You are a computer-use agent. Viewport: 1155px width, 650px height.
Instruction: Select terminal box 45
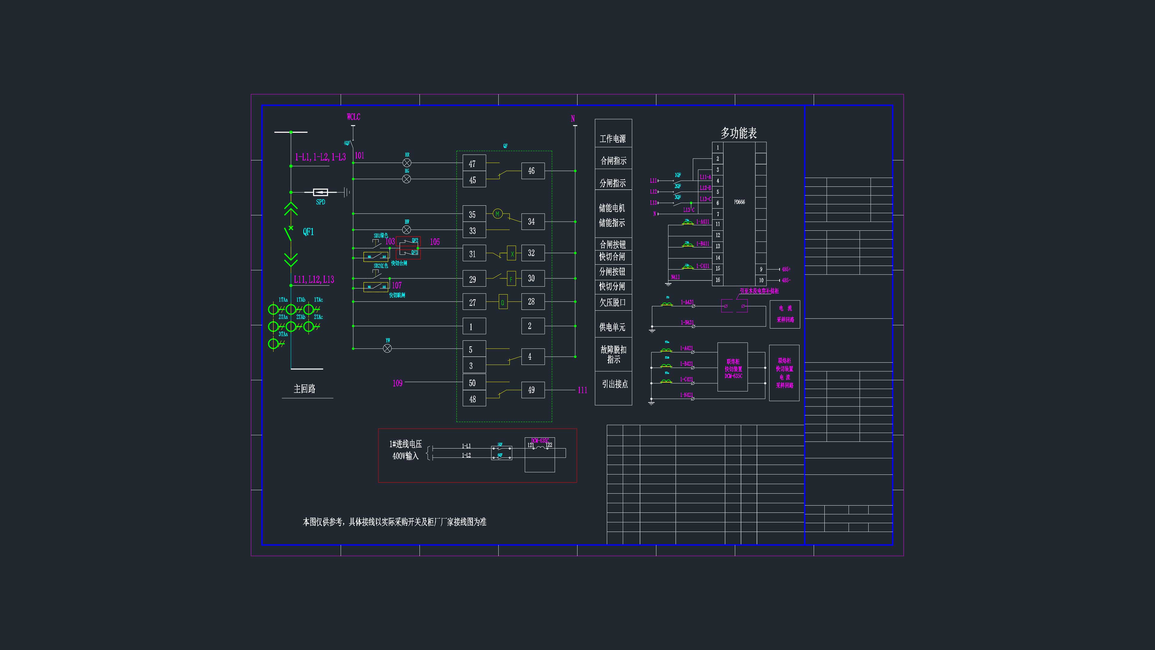click(474, 179)
